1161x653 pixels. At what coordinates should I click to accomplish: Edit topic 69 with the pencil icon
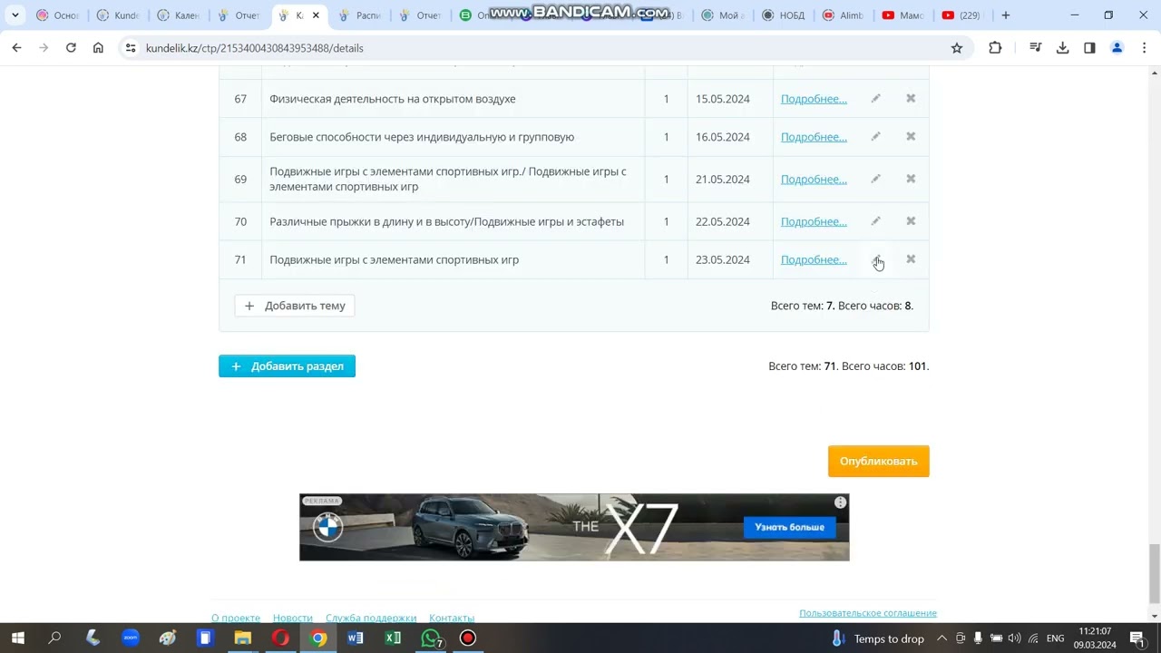point(875,179)
